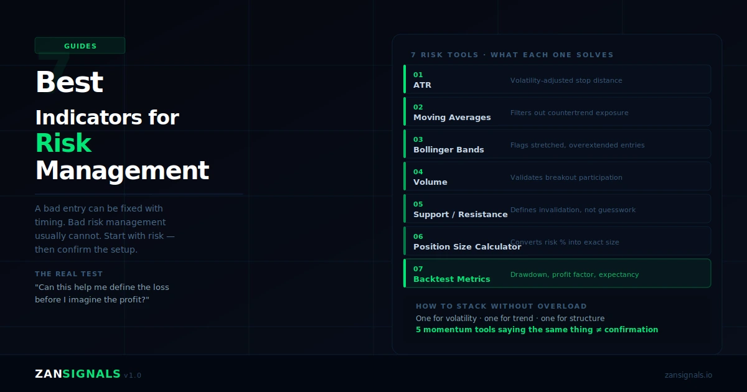Open the 03 Bollinger Bands item
This screenshot has width=747, height=392.
[557, 144]
